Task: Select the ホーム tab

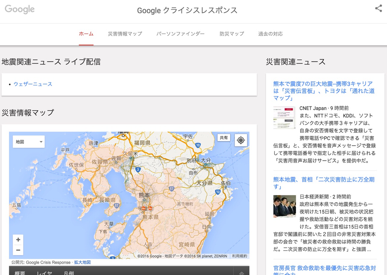Action: [86, 34]
